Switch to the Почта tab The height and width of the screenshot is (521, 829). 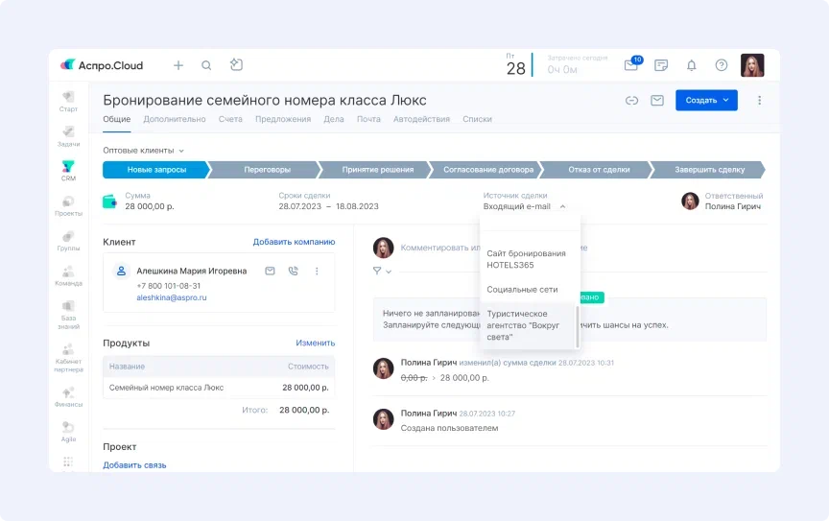tap(368, 119)
